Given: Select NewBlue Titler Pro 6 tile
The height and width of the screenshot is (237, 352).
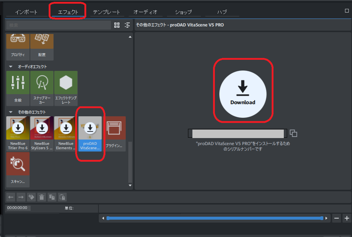Looking at the screenshot, I should tap(18, 133).
